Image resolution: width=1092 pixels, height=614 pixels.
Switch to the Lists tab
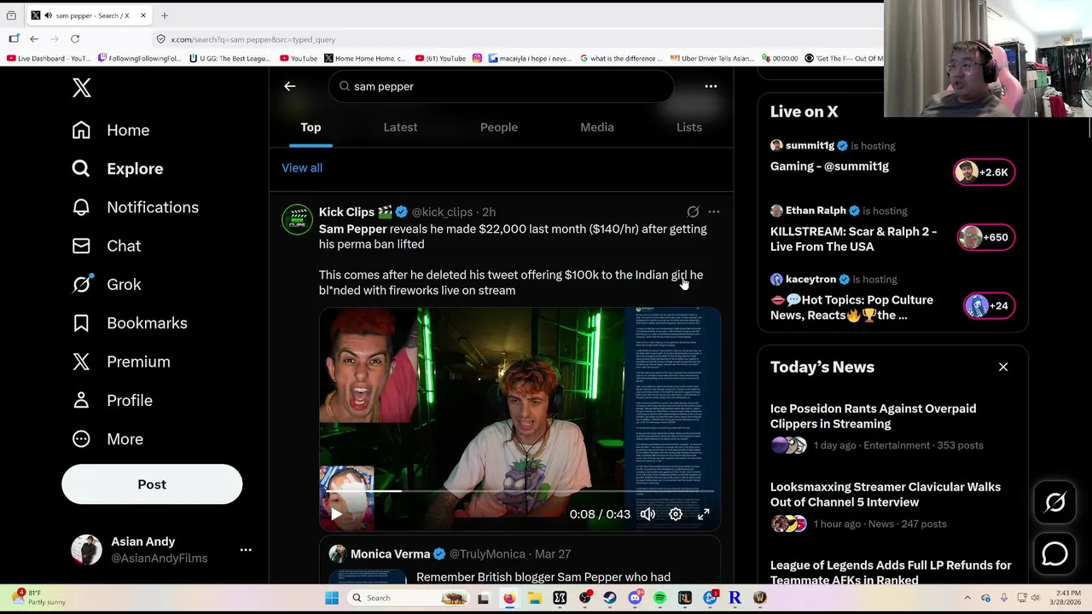click(689, 127)
